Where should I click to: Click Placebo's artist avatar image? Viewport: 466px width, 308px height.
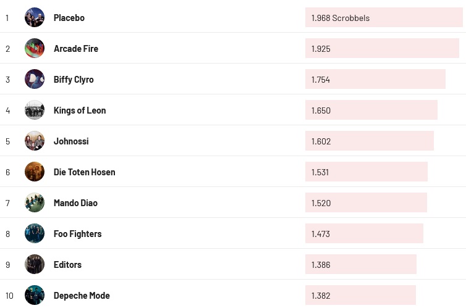35,17
